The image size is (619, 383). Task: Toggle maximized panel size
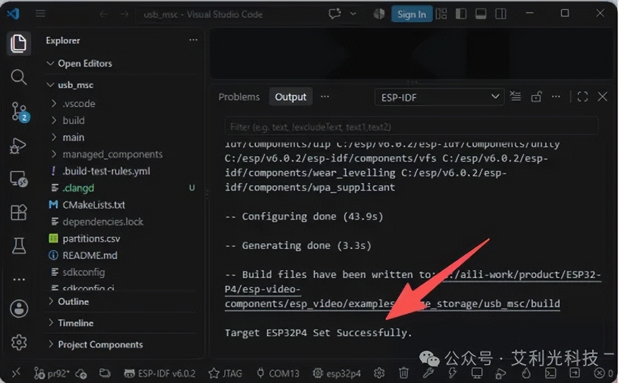click(582, 97)
